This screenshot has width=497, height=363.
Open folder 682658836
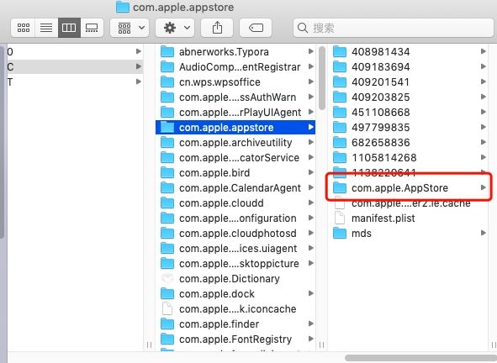pos(409,143)
